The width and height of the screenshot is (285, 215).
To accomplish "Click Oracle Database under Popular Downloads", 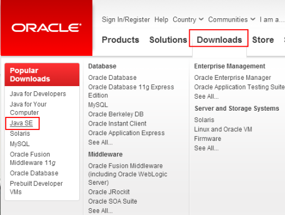I will [34, 173].
